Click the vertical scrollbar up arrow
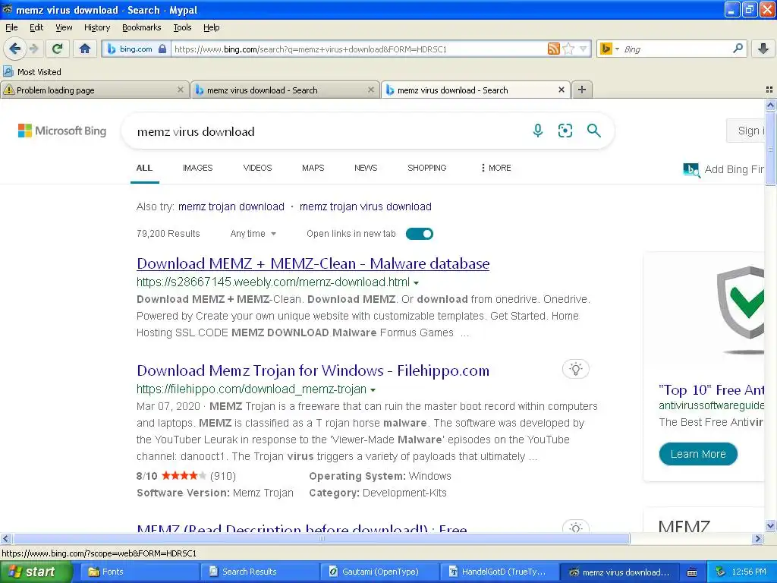 [x=770, y=105]
